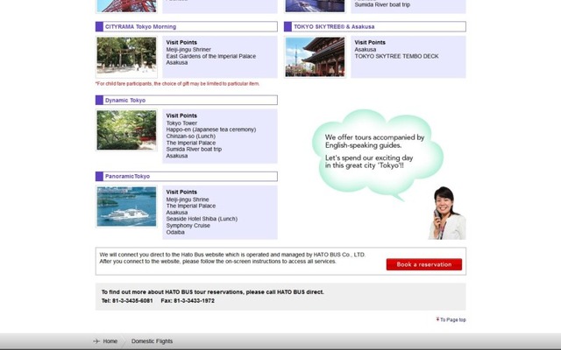
Task: Click the text 'Meiji-jingu Shrine' in PanoramicTokyo
Action: (x=187, y=199)
